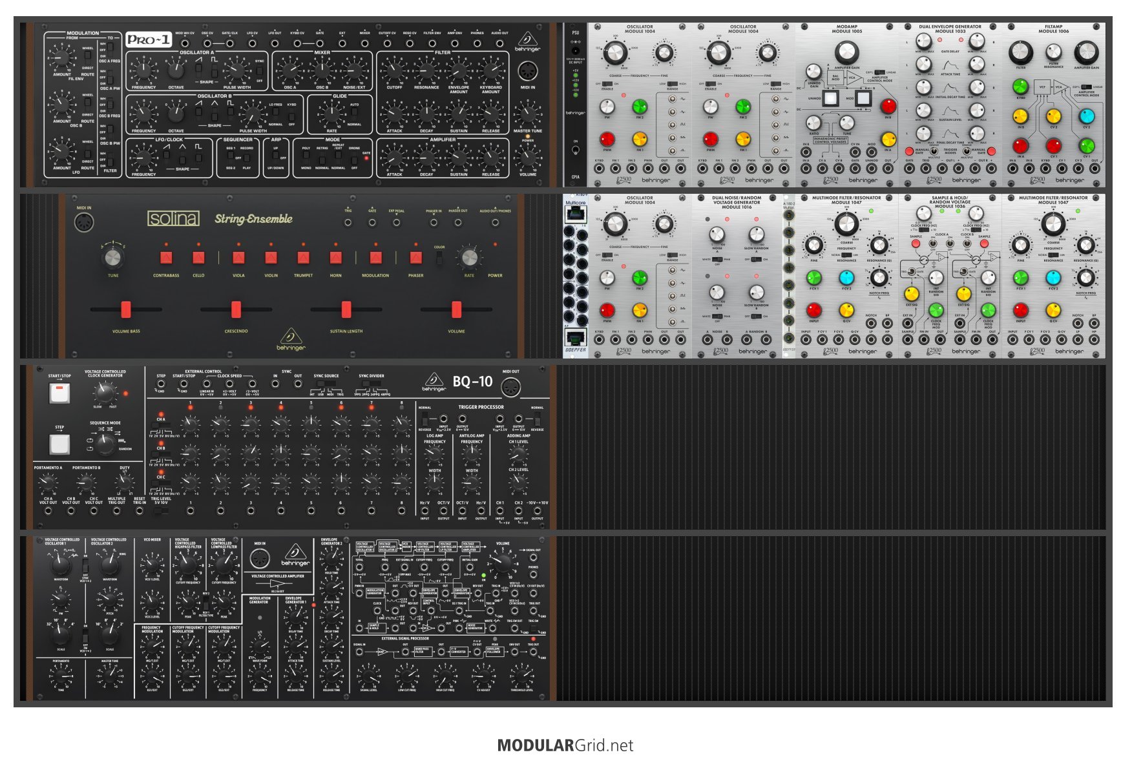Click the Solina TRIG jack
Viewport: 1132px width, 759px height.
point(348,222)
